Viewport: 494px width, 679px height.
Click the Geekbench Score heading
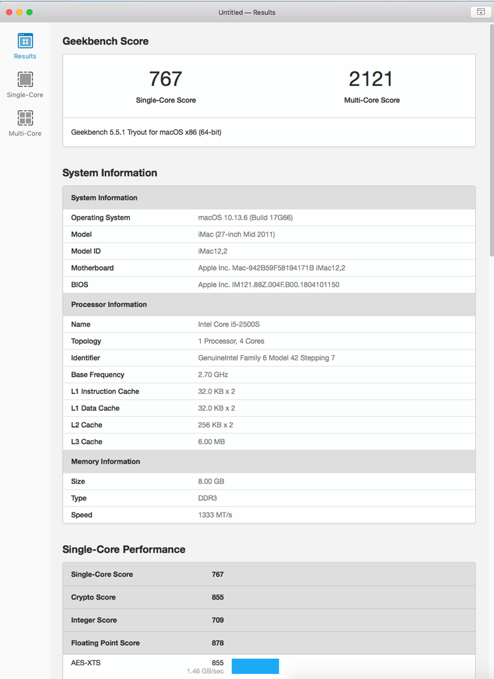coord(105,41)
